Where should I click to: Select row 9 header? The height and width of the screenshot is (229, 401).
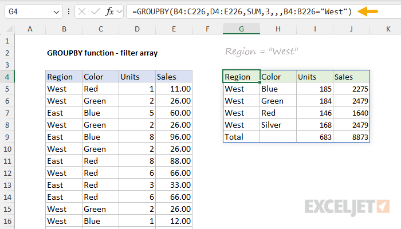[7, 137]
